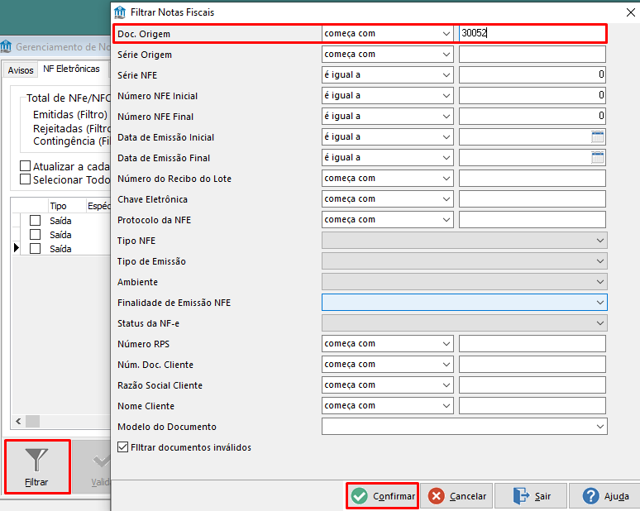Click the green Confirmar checkmark icon
The width and height of the screenshot is (640, 511).
[x=360, y=496]
